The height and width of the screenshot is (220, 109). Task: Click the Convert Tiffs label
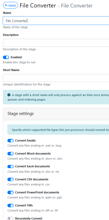(x=24, y=206)
